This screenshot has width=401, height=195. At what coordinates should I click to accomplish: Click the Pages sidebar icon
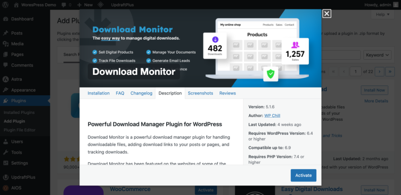[6, 55]
